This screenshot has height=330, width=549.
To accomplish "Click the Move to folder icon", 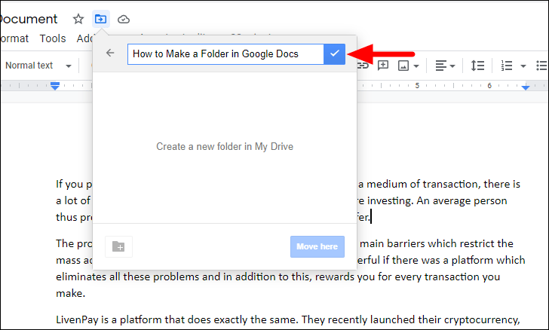I will click(x=101, y=19).
